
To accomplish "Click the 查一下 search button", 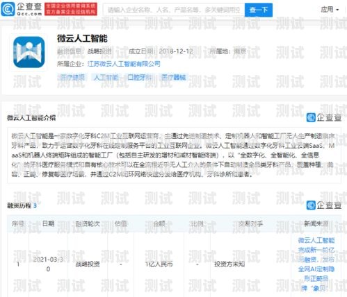I will click(259, 10).
